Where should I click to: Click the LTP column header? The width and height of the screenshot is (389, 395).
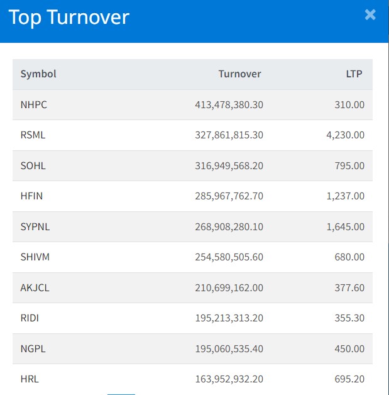point(354,74)
